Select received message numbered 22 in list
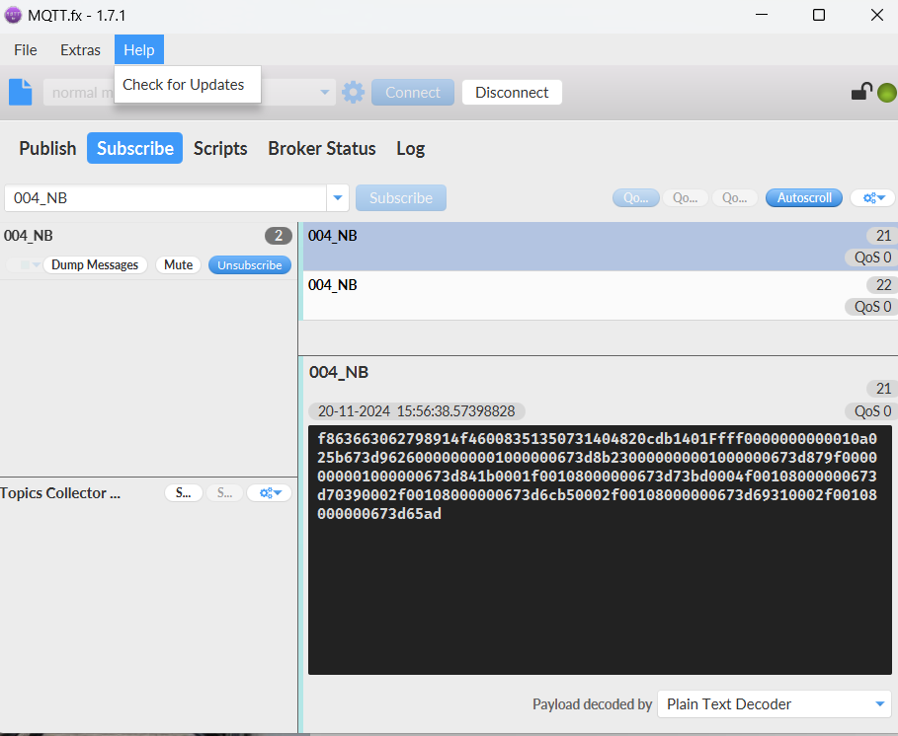The image size is (898, 736). pyautogui.click(x=601, y=296)
